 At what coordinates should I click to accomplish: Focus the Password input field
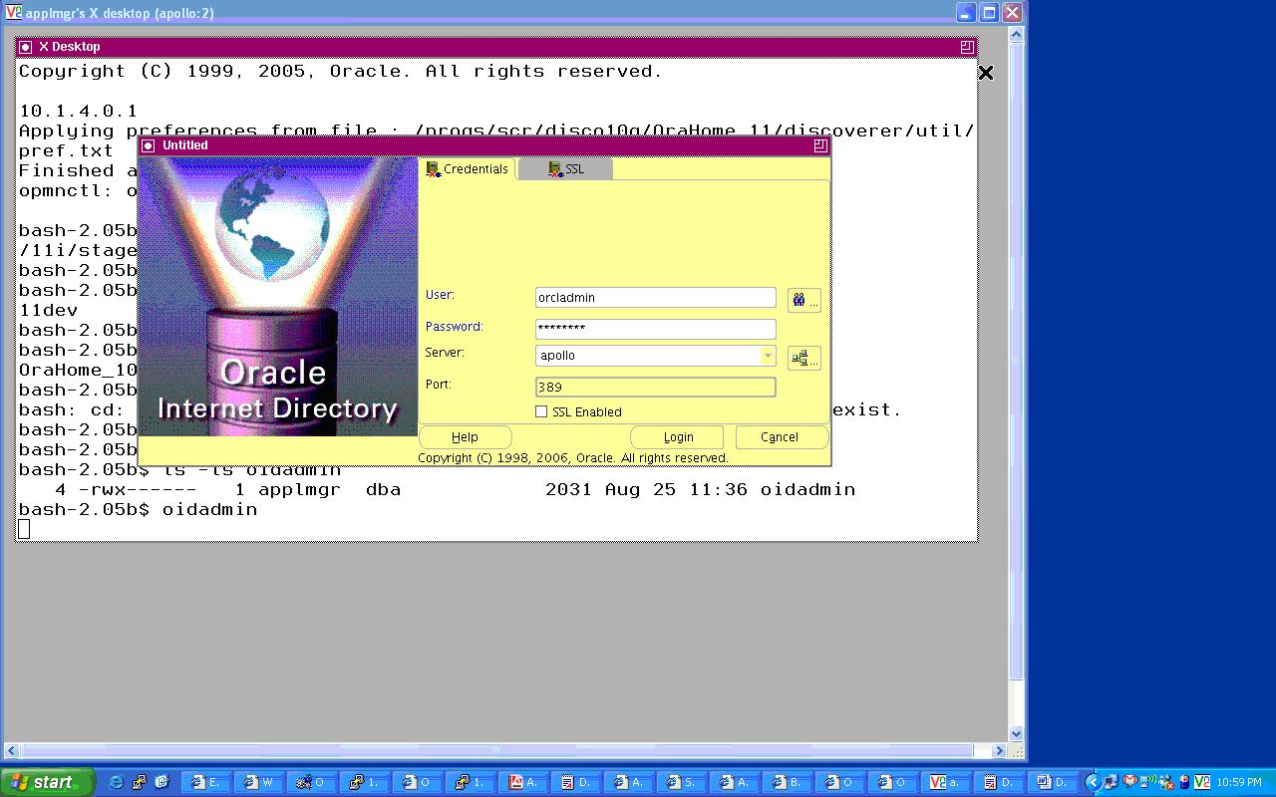(655, 328)
